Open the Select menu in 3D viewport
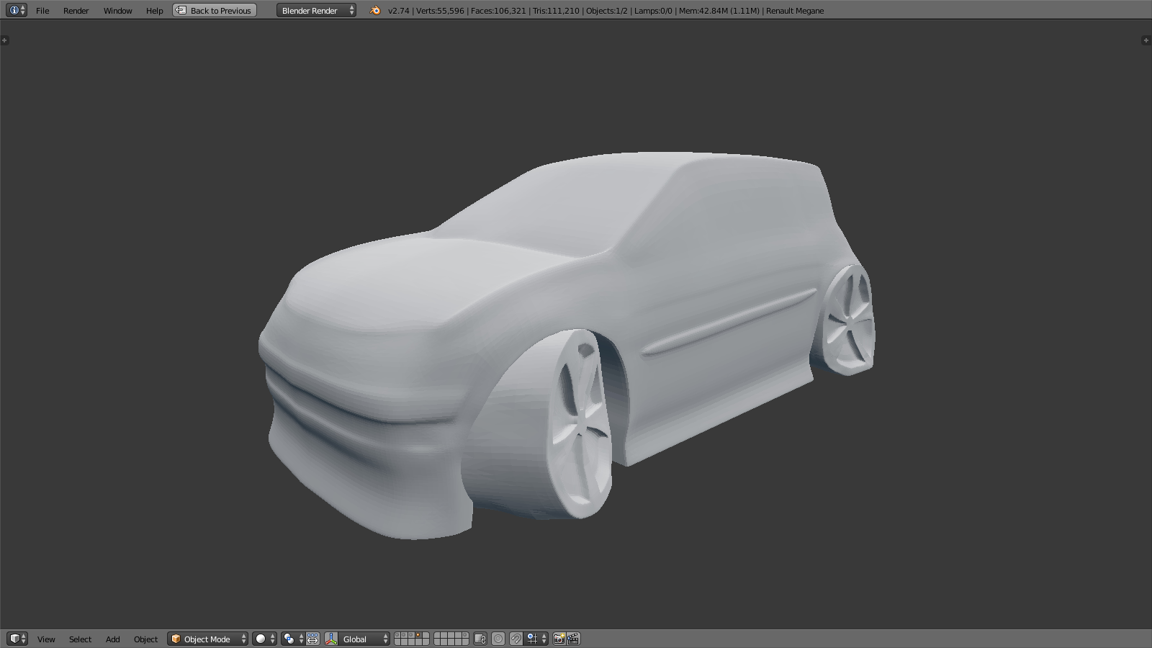Screen dimensions: 1152x648 [x=80, y=639]
